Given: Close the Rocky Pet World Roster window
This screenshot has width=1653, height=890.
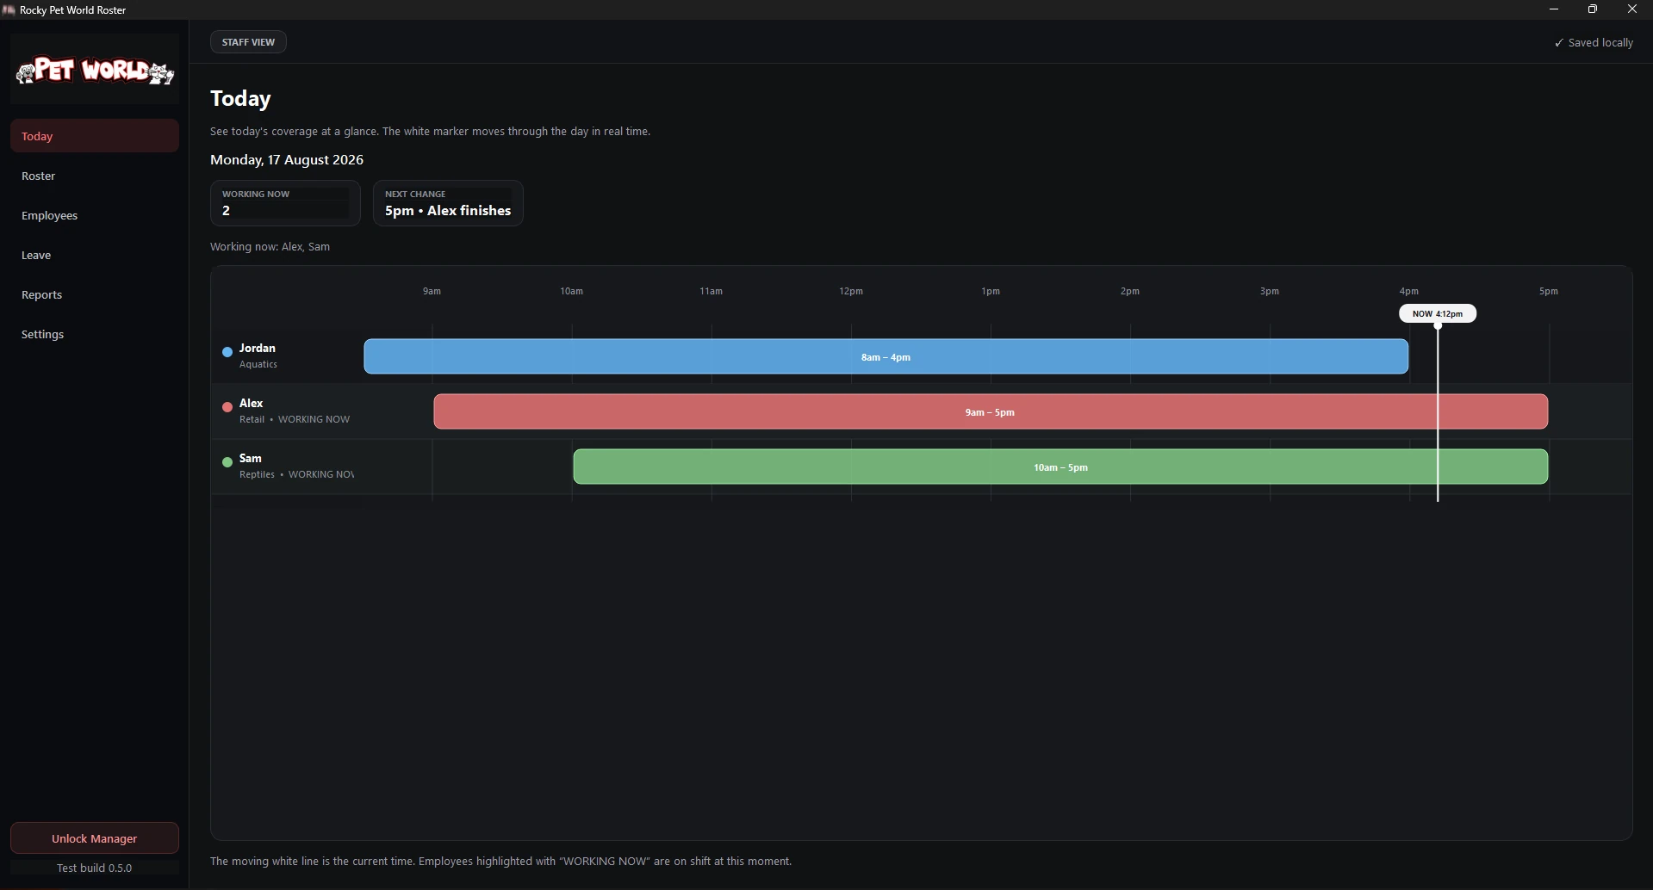Looking at the screenshot, I should click(x=1632, y=9).
